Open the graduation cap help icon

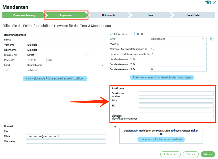(x=208, y=2)
